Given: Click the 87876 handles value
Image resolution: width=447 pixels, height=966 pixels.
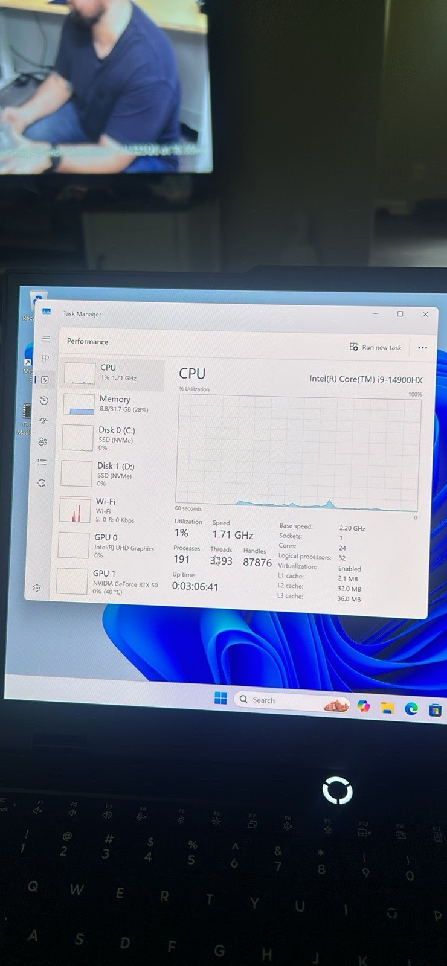Looking at the screenshot, I should (x=257, y=562).
